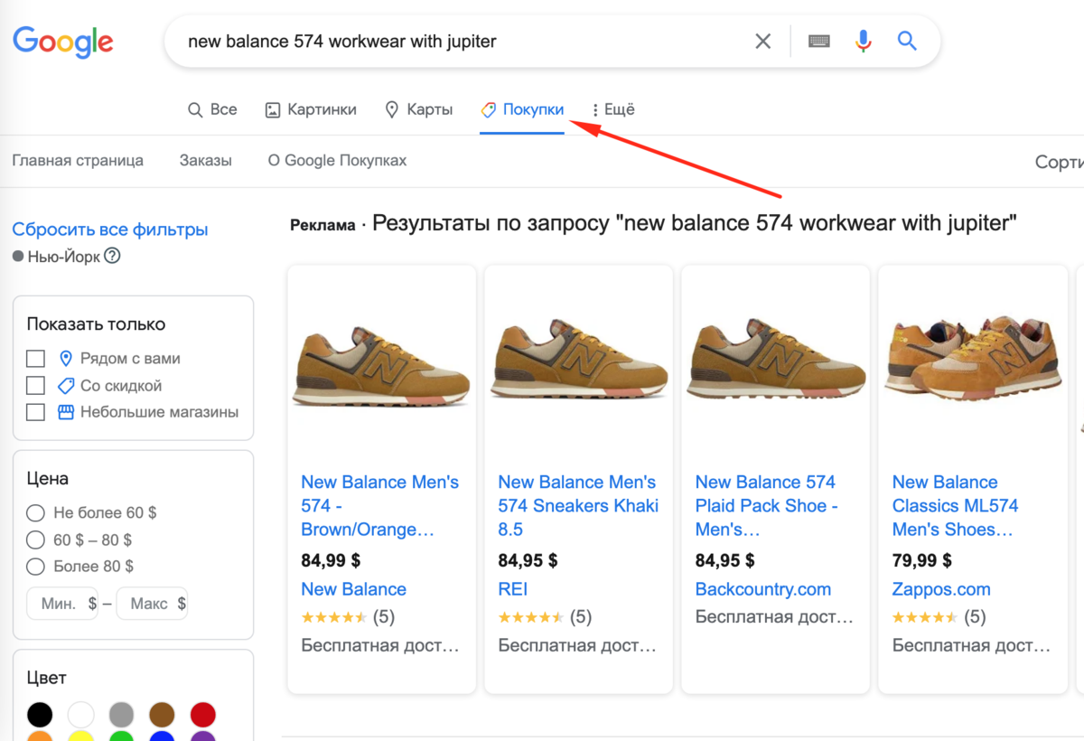Click the help icon next to Нью-Йорк
The height and width of the screenshot is (741, 1084).
[112, 256]
